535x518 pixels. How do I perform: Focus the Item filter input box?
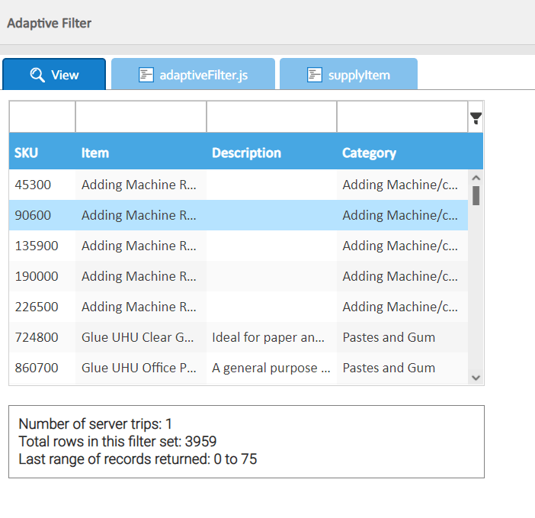(140, 117)
